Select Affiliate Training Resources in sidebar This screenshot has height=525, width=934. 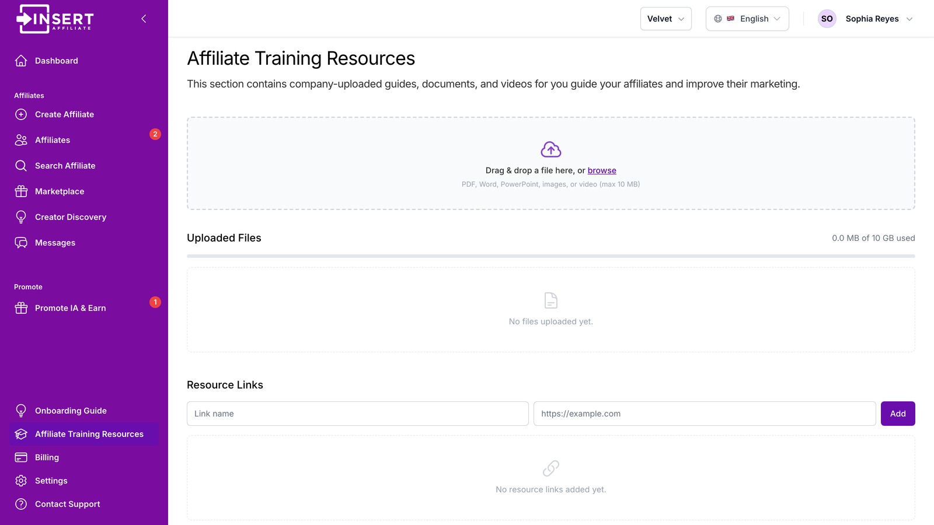(x=84, y=434)
